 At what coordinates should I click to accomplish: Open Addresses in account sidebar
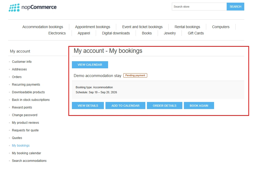pos(19,69)
